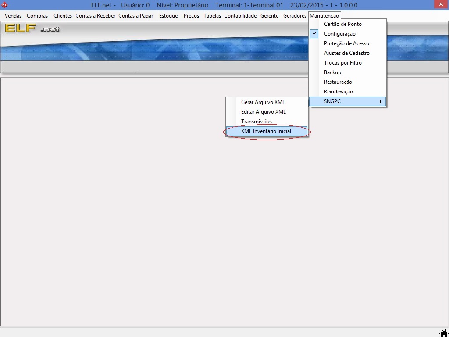This screenshot has width=449, height=337.
Task: Toggle the checked Configuração entry
Action: [x=347, y=34]
